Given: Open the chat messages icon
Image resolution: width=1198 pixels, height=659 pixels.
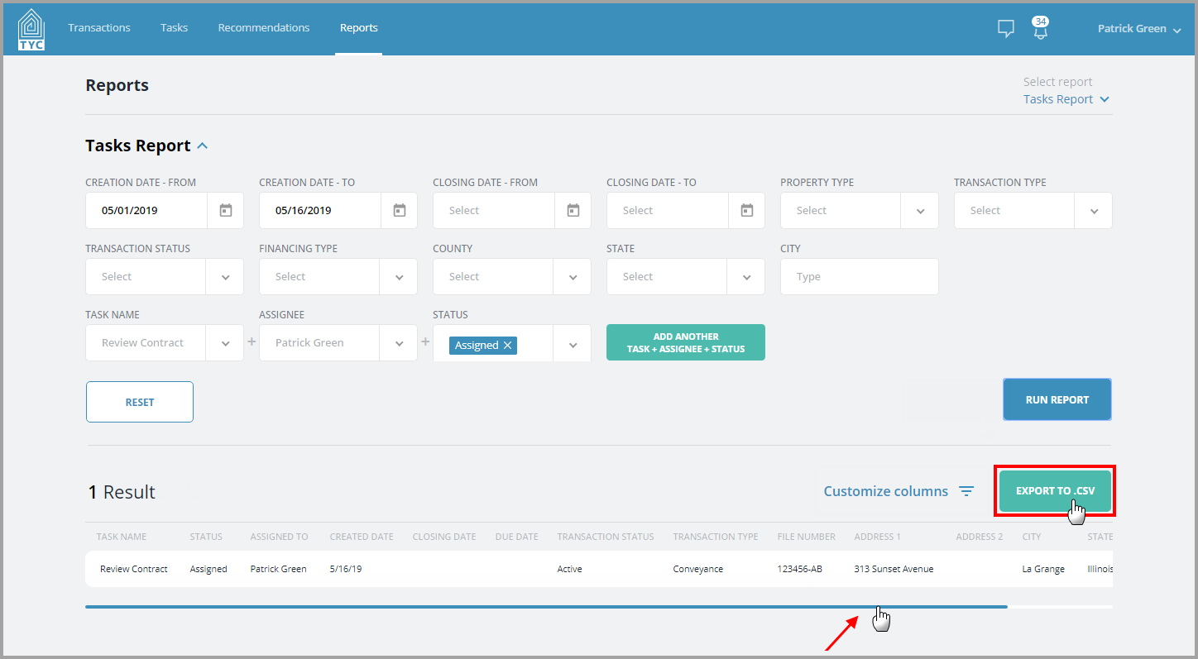Looking at the screenshot, I should point(1005,28).
